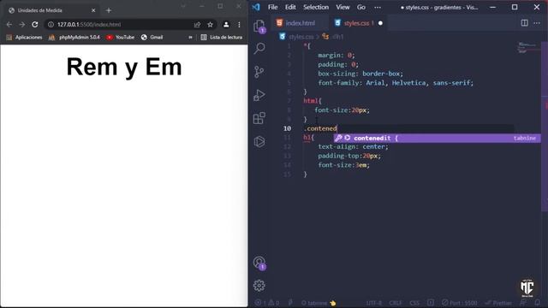Click the html selector on line 7

pos(311,101)
